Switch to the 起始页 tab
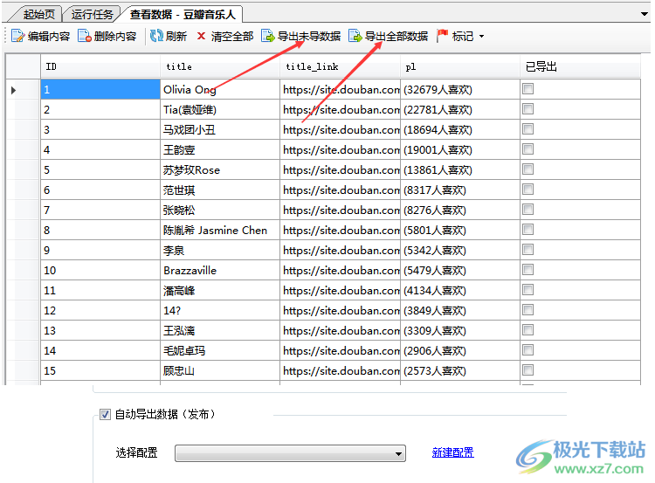This screenshot has height=483, width=655. coord(38,15)
